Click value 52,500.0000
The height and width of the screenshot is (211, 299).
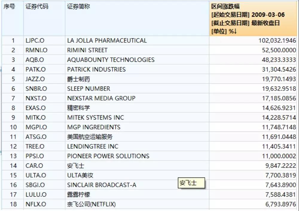(x=279, y=50)
